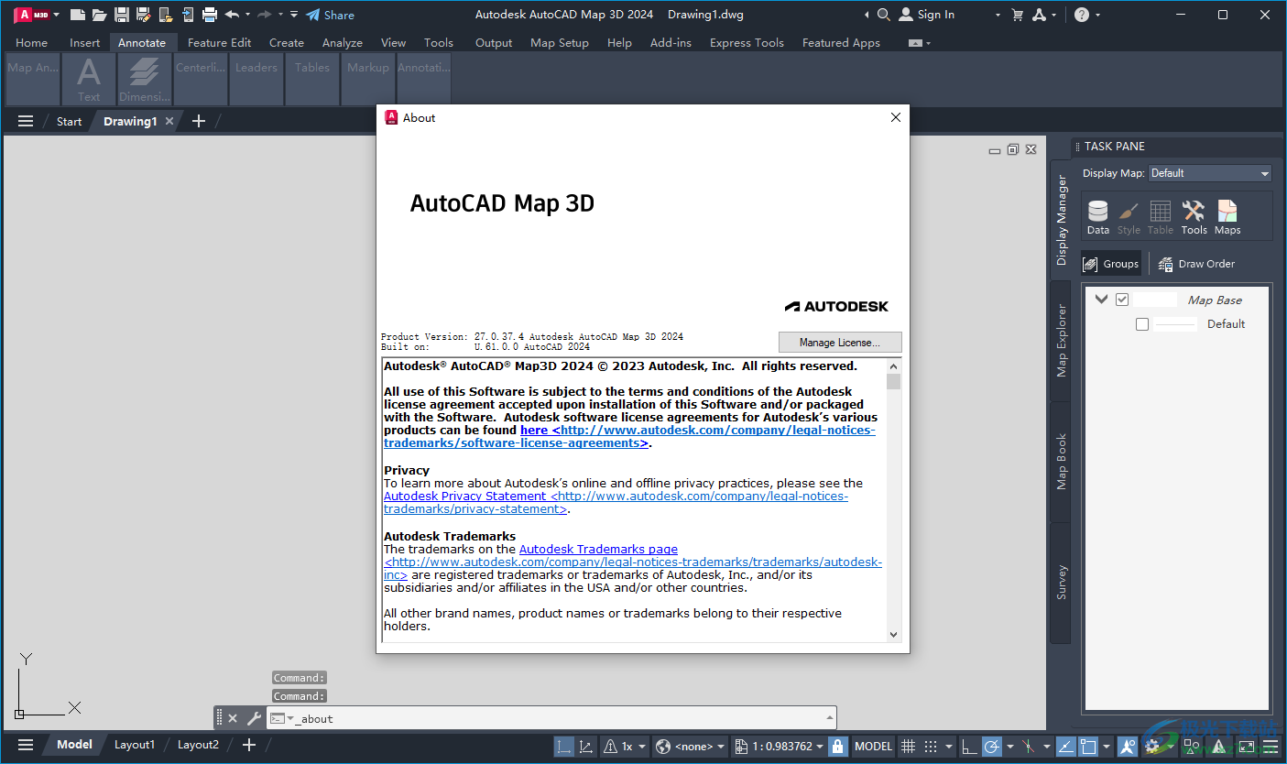Open the Text annotation tool in ribbon

pos(89,79)
